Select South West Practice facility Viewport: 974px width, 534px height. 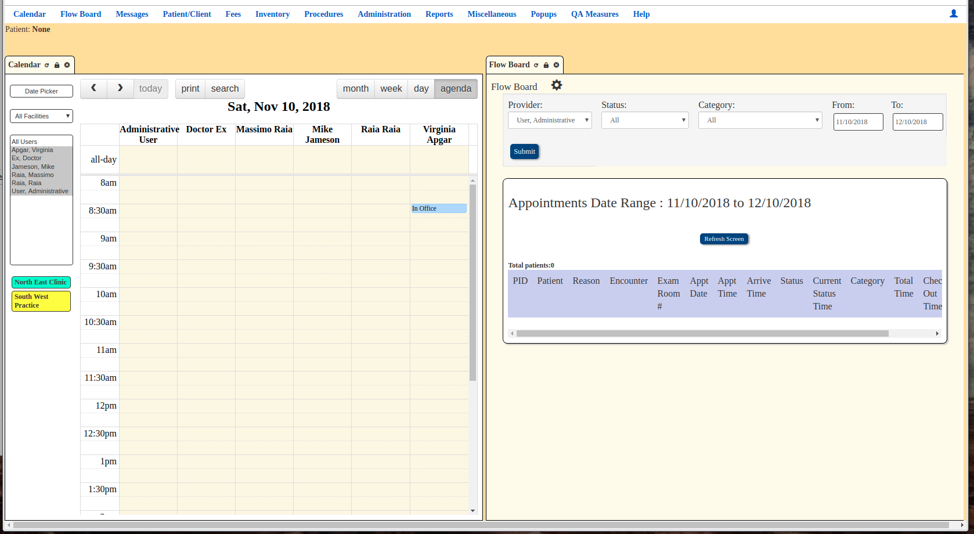point(41,301)
